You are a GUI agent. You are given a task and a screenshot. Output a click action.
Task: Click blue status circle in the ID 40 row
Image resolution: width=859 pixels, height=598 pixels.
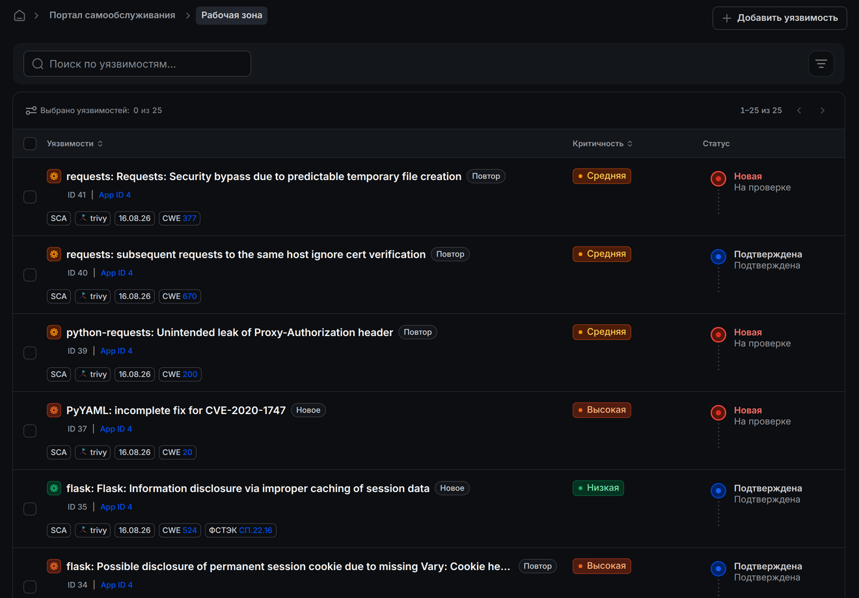pos(718,257)
